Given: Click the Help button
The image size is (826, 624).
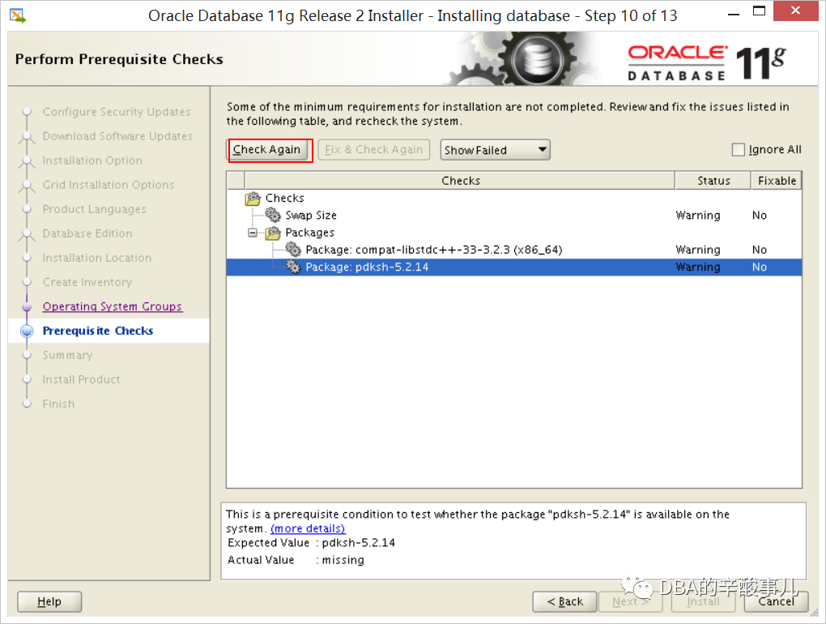Looking at the screenshot, I should tap(49, 601).
